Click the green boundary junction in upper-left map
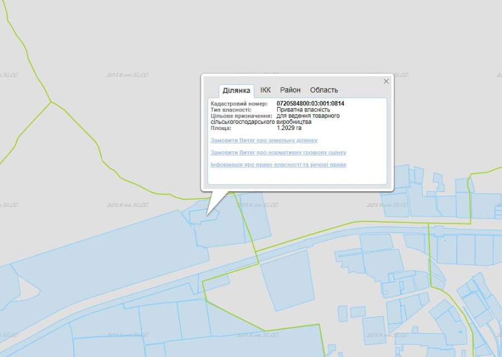This screenshot has width=502, height=357. point(51,102)
